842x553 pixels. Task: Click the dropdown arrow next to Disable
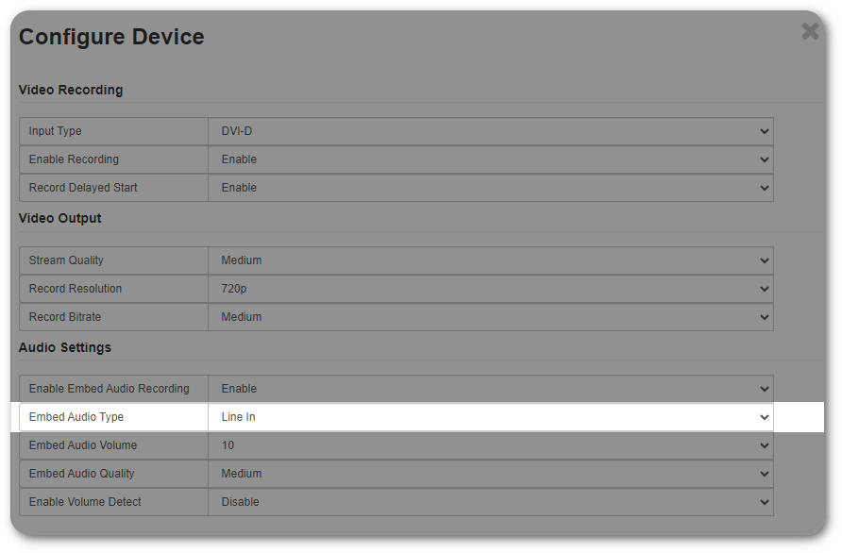[764, 502]
